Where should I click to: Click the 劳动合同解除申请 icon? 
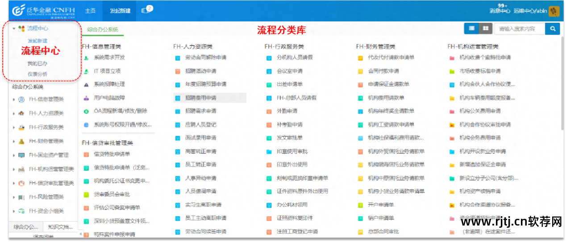click(178, 57)
